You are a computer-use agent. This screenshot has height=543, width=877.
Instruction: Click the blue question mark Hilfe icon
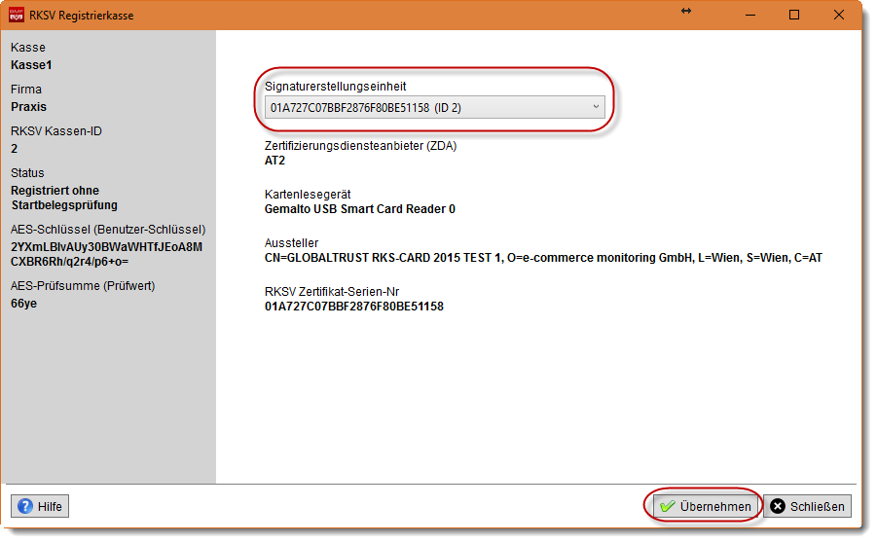pyautogui.click(x=25, y=507)
